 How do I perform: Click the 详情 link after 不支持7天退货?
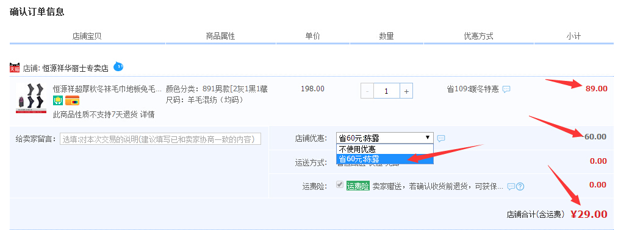(148, 115)
